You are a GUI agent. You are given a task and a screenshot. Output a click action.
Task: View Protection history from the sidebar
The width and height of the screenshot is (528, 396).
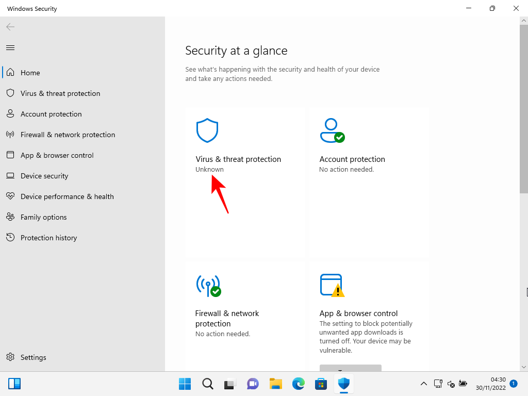click(48, 238)
